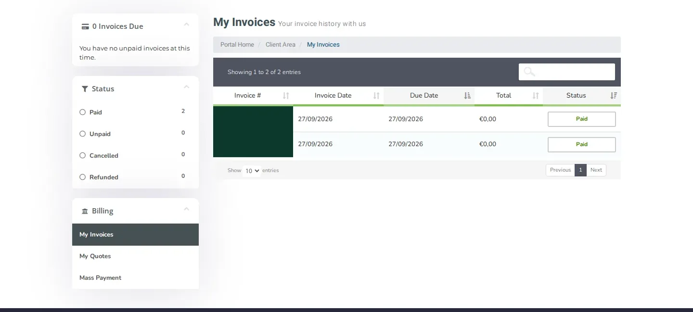Click the 'My Invoices' page title
693x312 pixels.
[244, 22]
